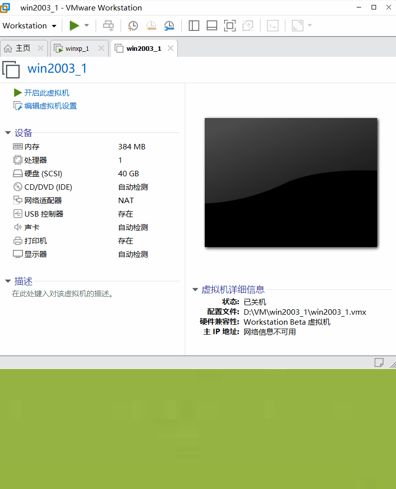Toggle the thumbnail bar icon
The image size is (396, 489).
coord(212,25)
